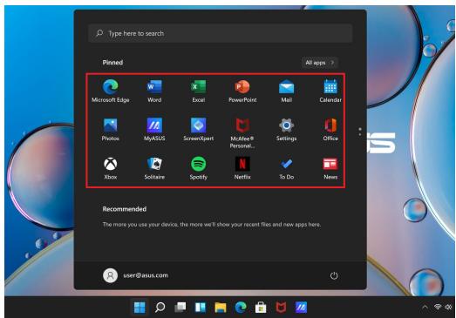Image resolution: width=456 pixels, height=318 pixels.
Task: Expand hidden system tray icons chevron
Action: [x=425, y=307]
